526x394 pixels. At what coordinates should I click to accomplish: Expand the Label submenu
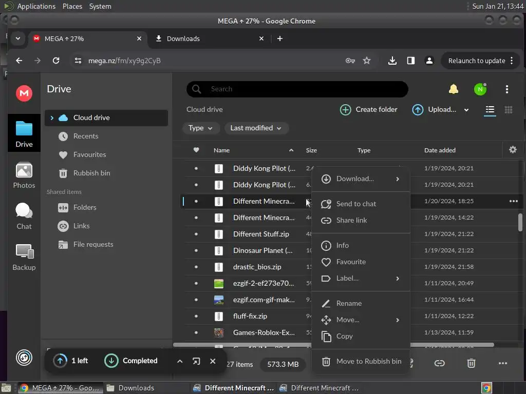click(361, 279)
